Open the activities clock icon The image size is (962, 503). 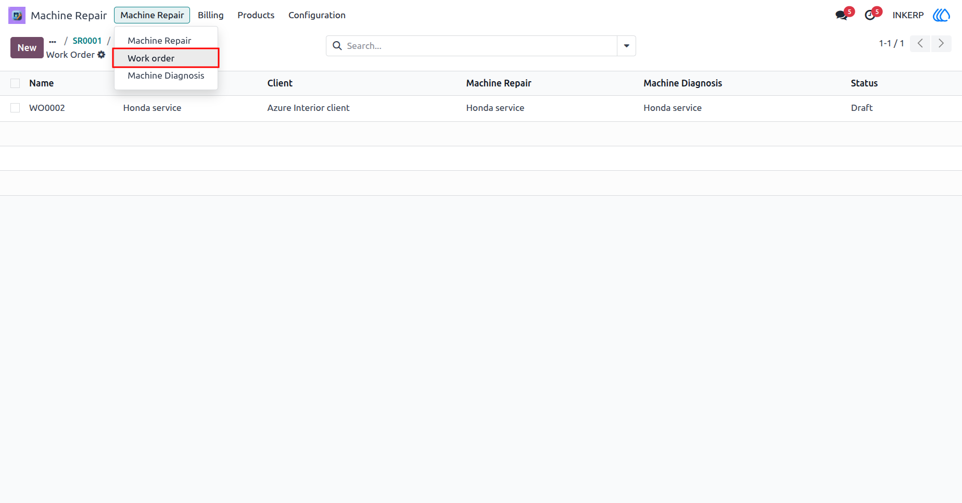[x=870, y=15]
